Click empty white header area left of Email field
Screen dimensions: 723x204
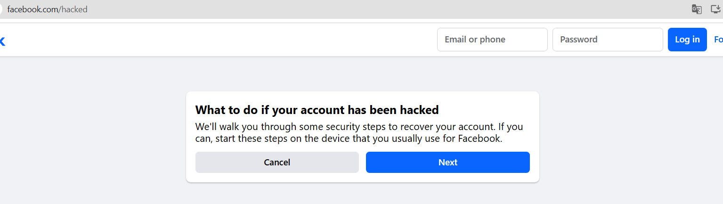click(236, 40)
